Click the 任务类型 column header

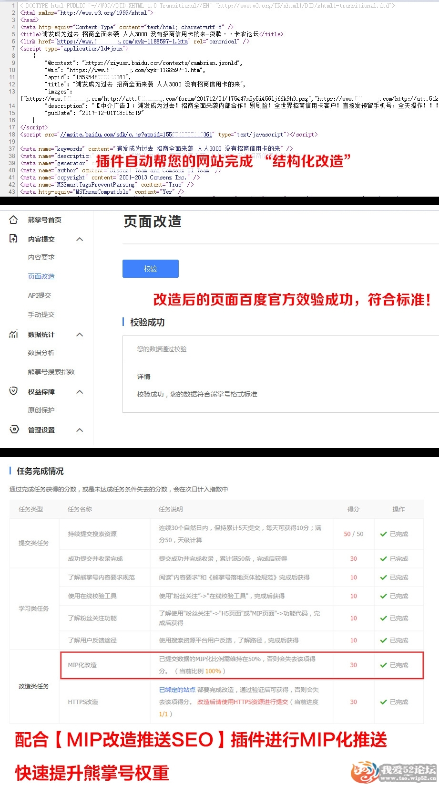point(31,509)
